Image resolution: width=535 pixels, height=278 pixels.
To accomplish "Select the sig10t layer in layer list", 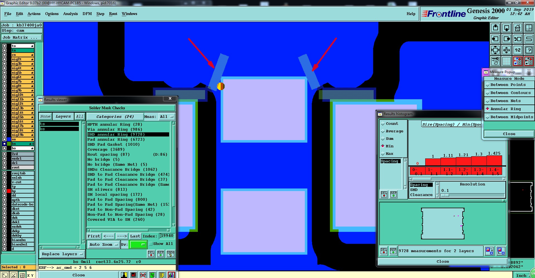I will click(23, 95).
